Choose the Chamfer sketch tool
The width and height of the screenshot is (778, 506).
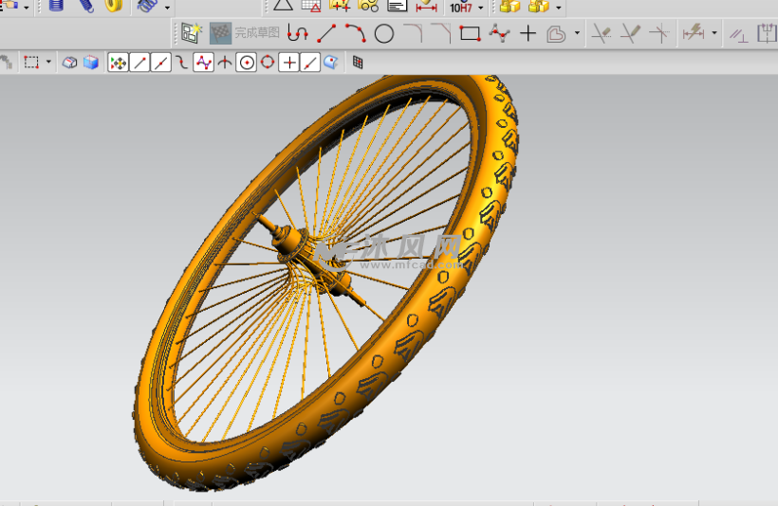441,33
